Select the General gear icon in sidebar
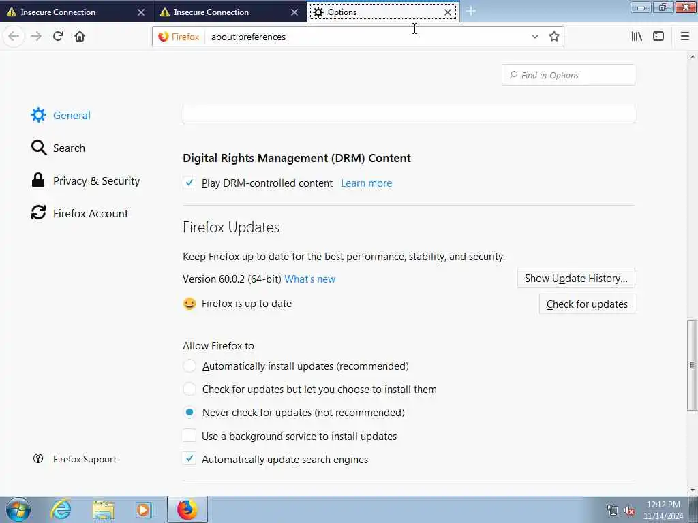 (38, 115)
